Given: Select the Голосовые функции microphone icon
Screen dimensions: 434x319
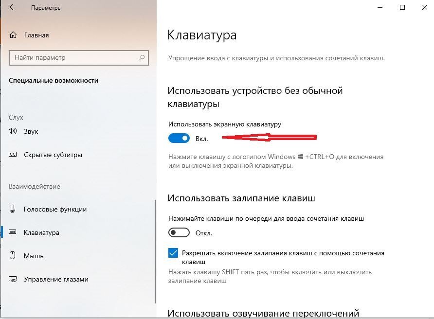Looking at the screenshot, I should click(x=13, y=209).
